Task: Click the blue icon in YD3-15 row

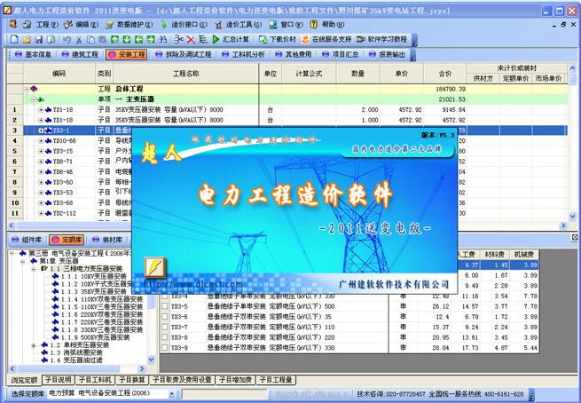Action: 48,151
